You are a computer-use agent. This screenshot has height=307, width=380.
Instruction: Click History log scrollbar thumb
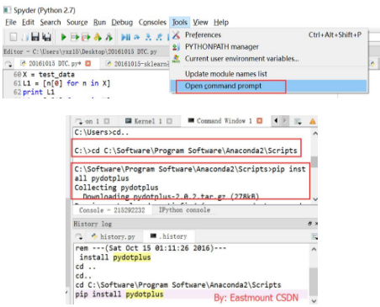[314, 281]
